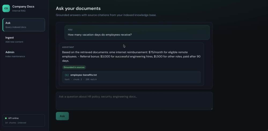Click the CD logo icon
Image resolution: width=268 pixels, height=131 pixels.
point(6,8)
